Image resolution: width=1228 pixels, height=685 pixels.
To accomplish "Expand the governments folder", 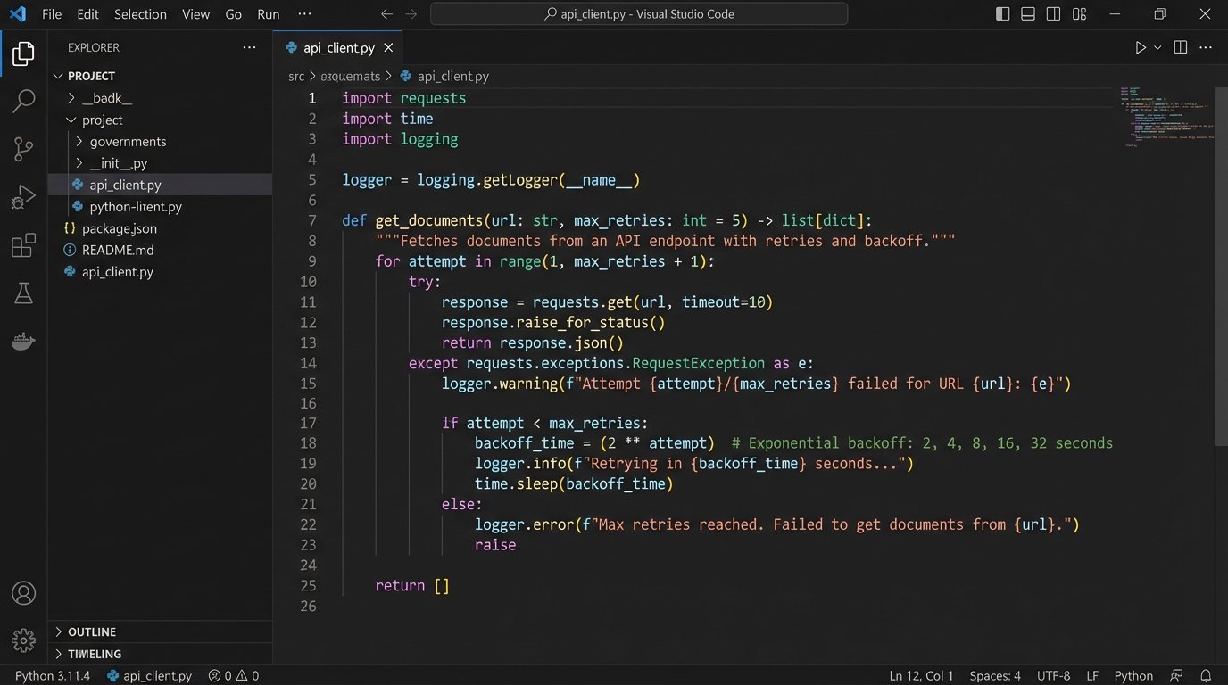I will point(128,142).
